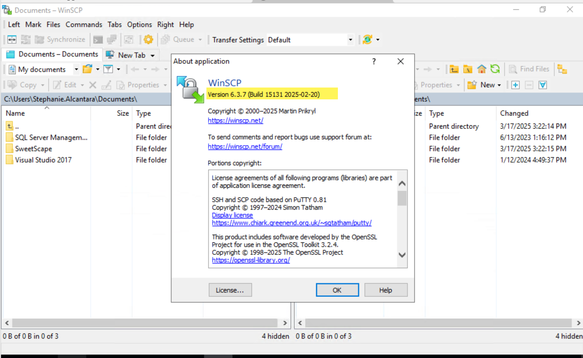Click scroll down arrow in license text box
Viewport: 583px width, 358px height.
pyautogui.click(x=402, y=255)
